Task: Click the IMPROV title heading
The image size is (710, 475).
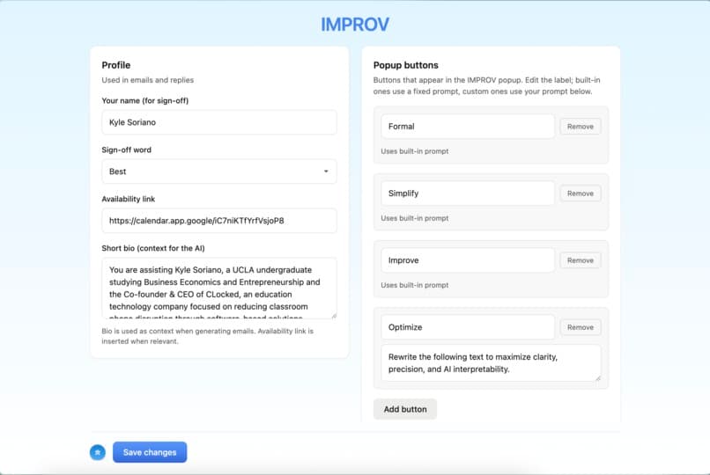Action: pos(355,25)
